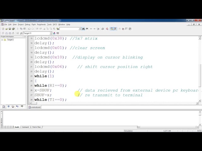Open the Window menu
Image resolution: width=202 pixels, height=151 pixels.
click(x=62, y=25)
